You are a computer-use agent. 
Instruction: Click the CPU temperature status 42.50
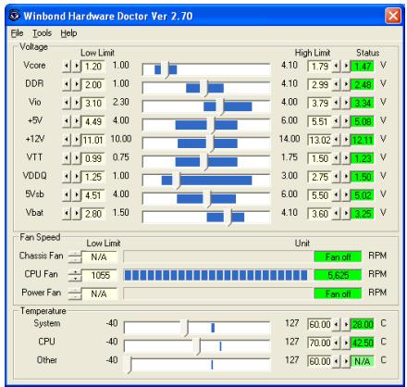363,343
